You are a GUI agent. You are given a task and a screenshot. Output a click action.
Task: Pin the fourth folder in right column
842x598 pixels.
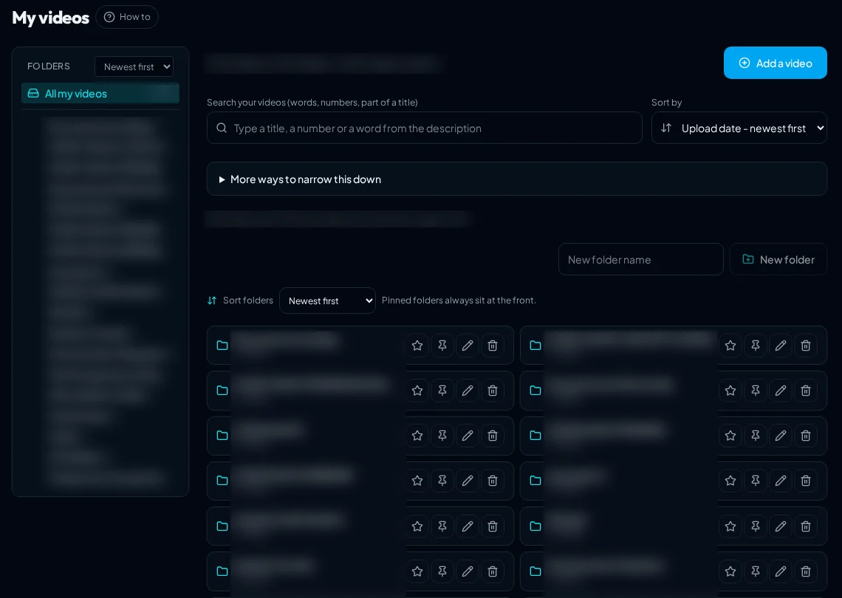pos(756,481)
